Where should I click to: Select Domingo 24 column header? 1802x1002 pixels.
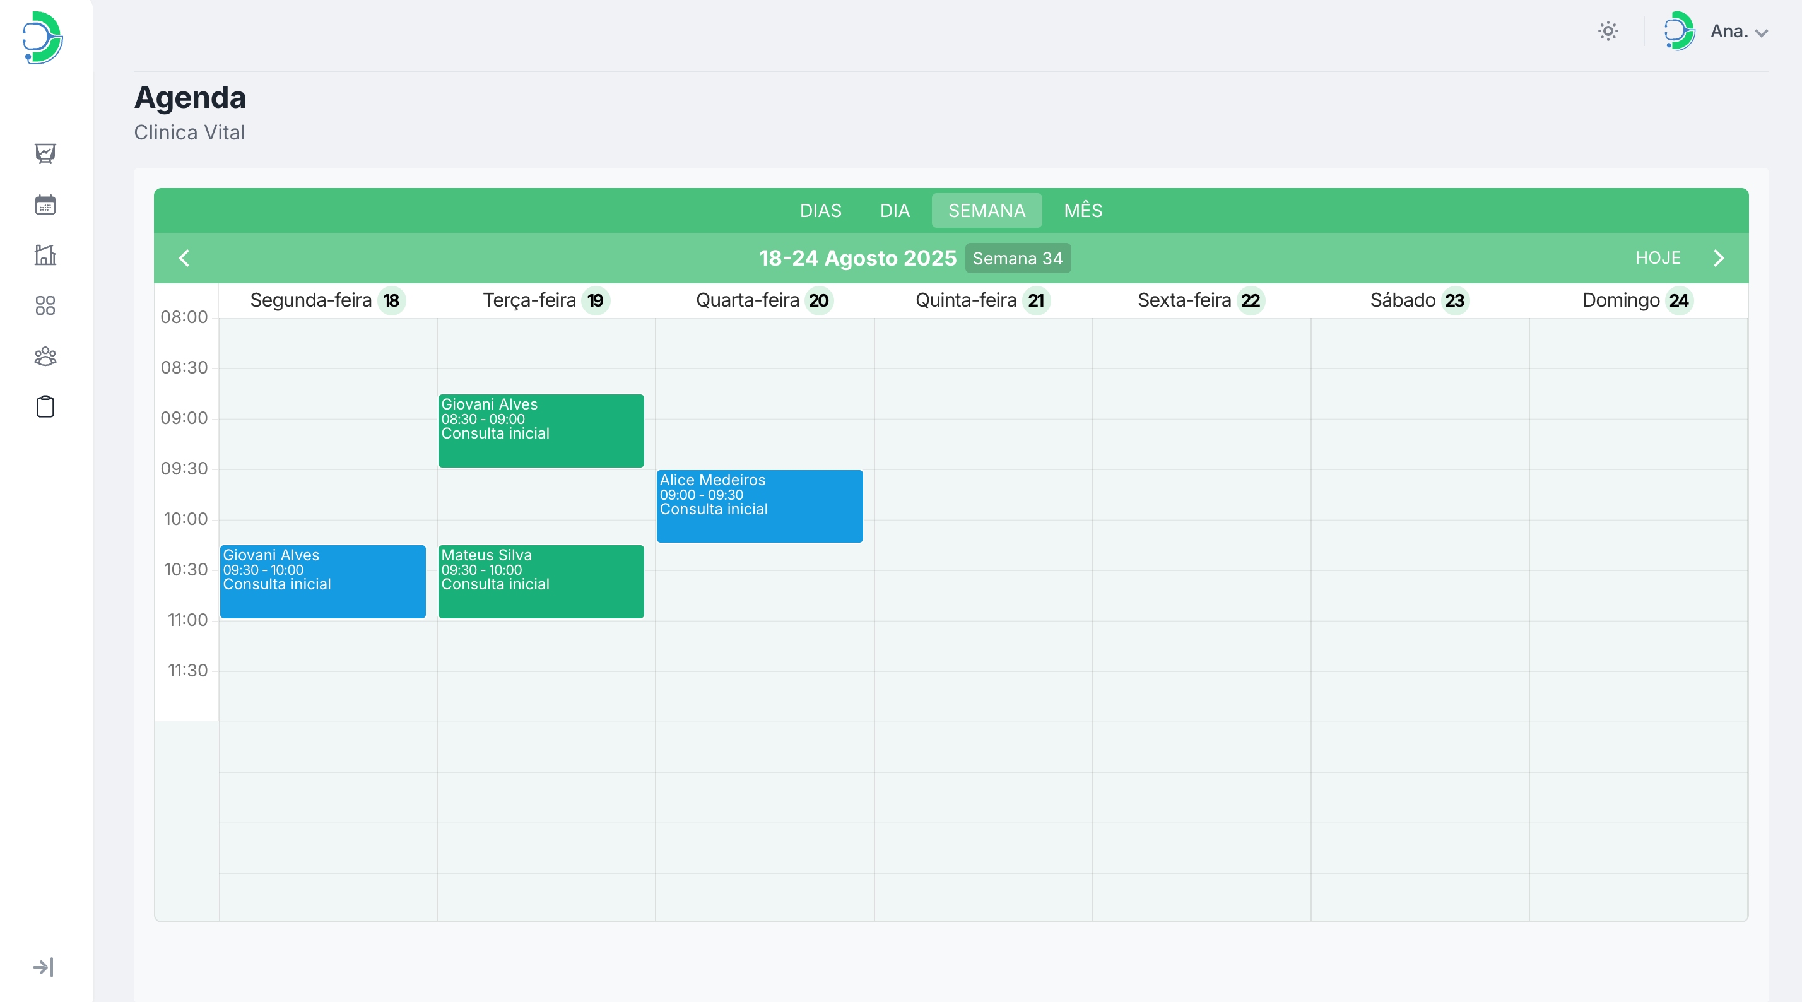tap(1637, 301)
